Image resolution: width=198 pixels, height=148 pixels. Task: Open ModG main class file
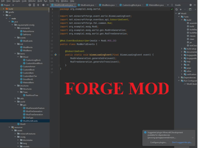(22, 124)
